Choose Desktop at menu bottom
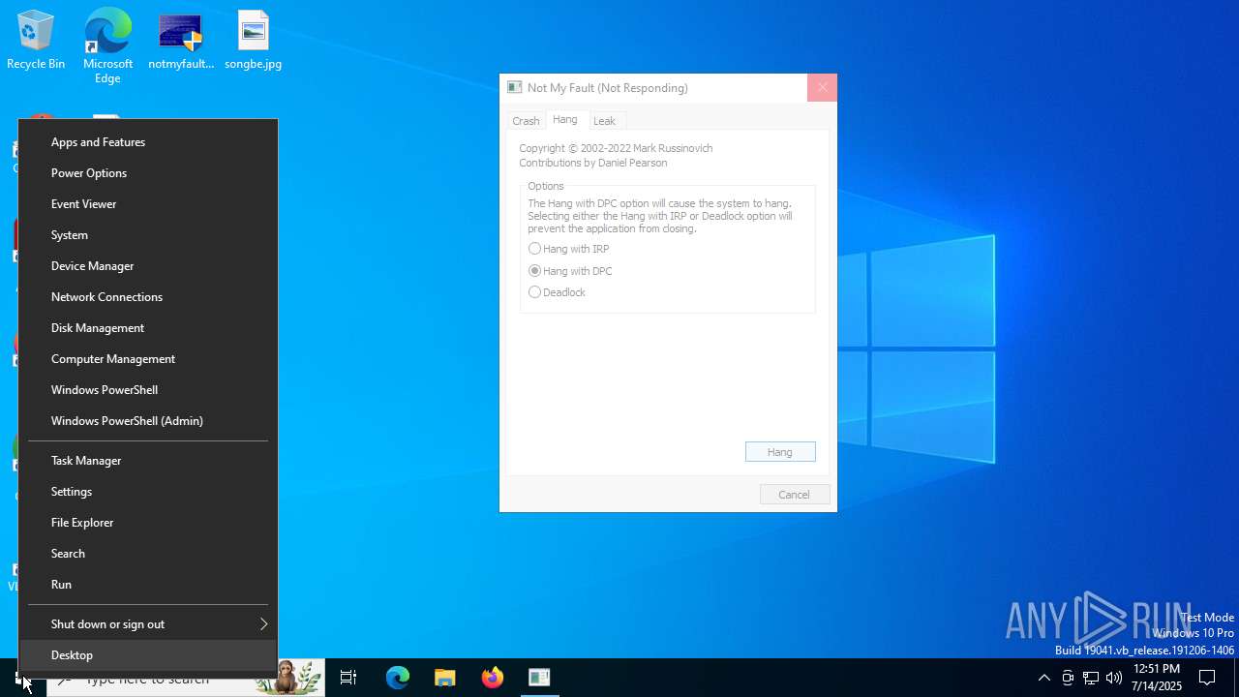The width and height of the screenshot is (1239, 697). point(148,655)
